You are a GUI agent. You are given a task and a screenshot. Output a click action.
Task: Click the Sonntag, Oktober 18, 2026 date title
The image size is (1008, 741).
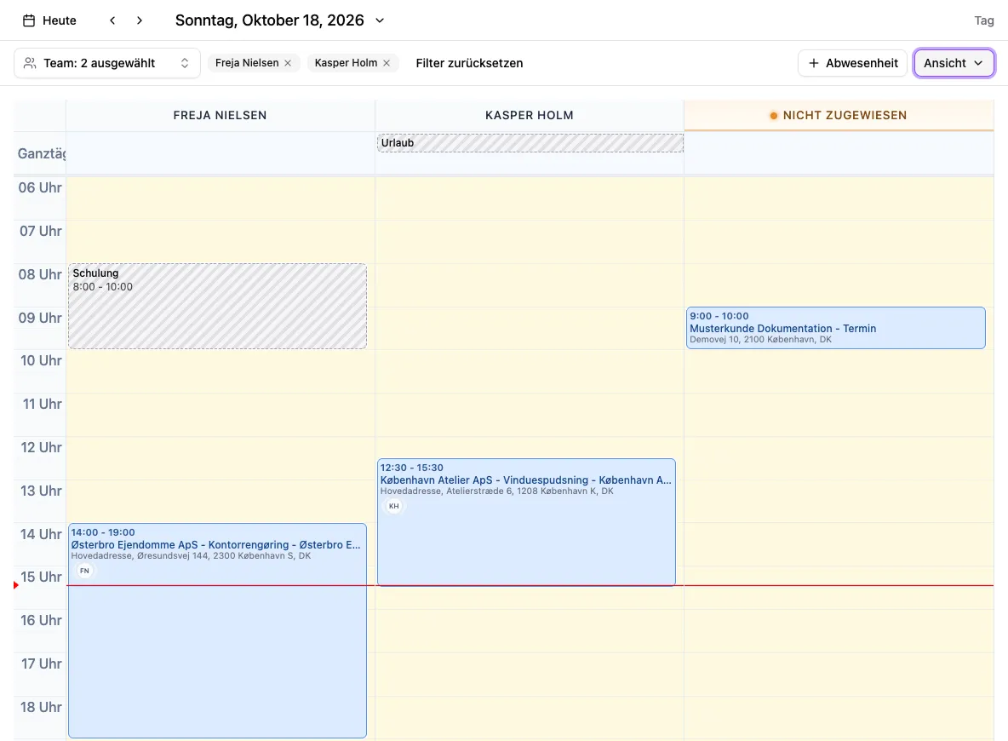[x=269, y=20]
